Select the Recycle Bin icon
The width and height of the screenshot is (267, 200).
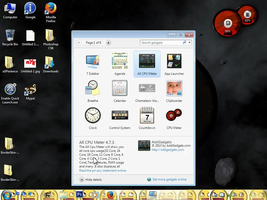coord(10,38)
